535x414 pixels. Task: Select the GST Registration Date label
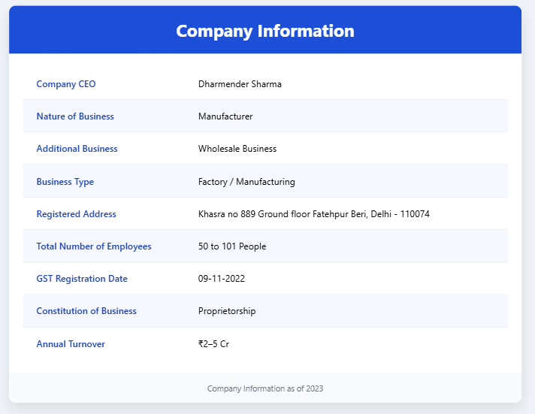click(82, 279)
